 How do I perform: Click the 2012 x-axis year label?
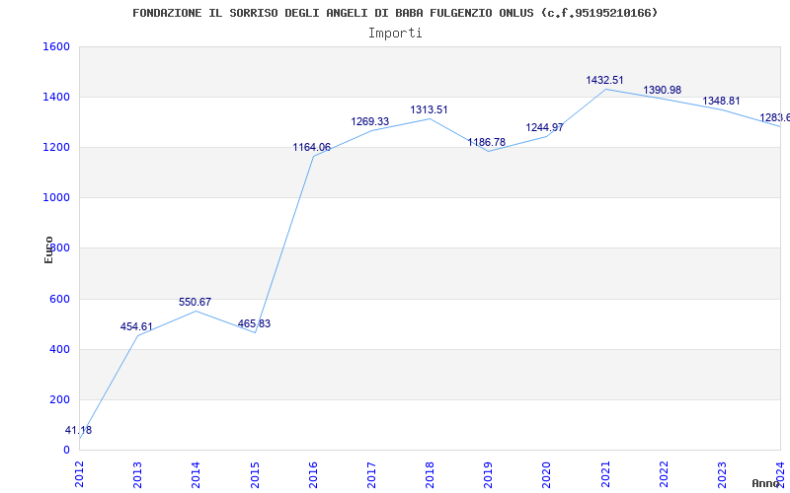tap(79, 473)
